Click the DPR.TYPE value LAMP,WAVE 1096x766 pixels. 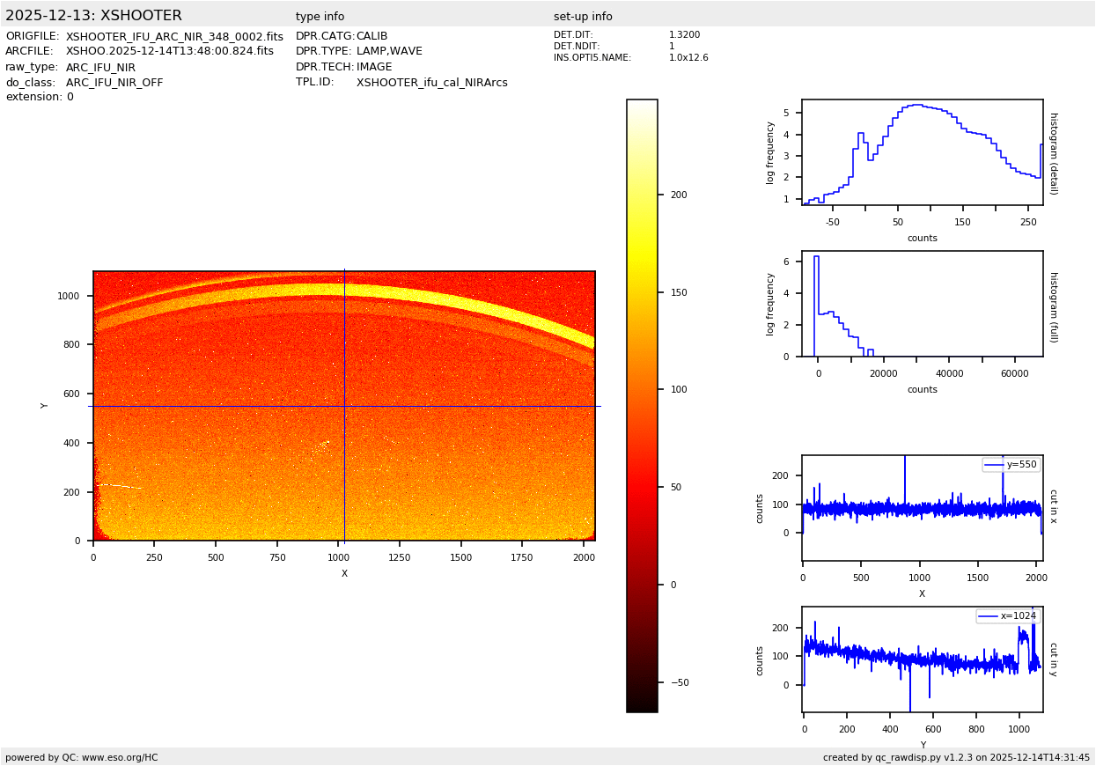tap(389, 52)
